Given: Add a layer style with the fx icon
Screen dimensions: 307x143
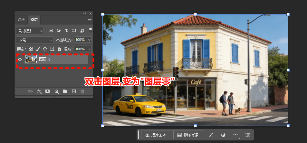Looking at the screenshot, I should pos(39,91).
